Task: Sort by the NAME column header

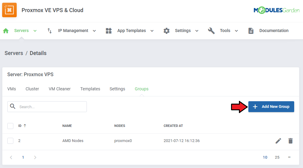Action: [x=67, y=126]
